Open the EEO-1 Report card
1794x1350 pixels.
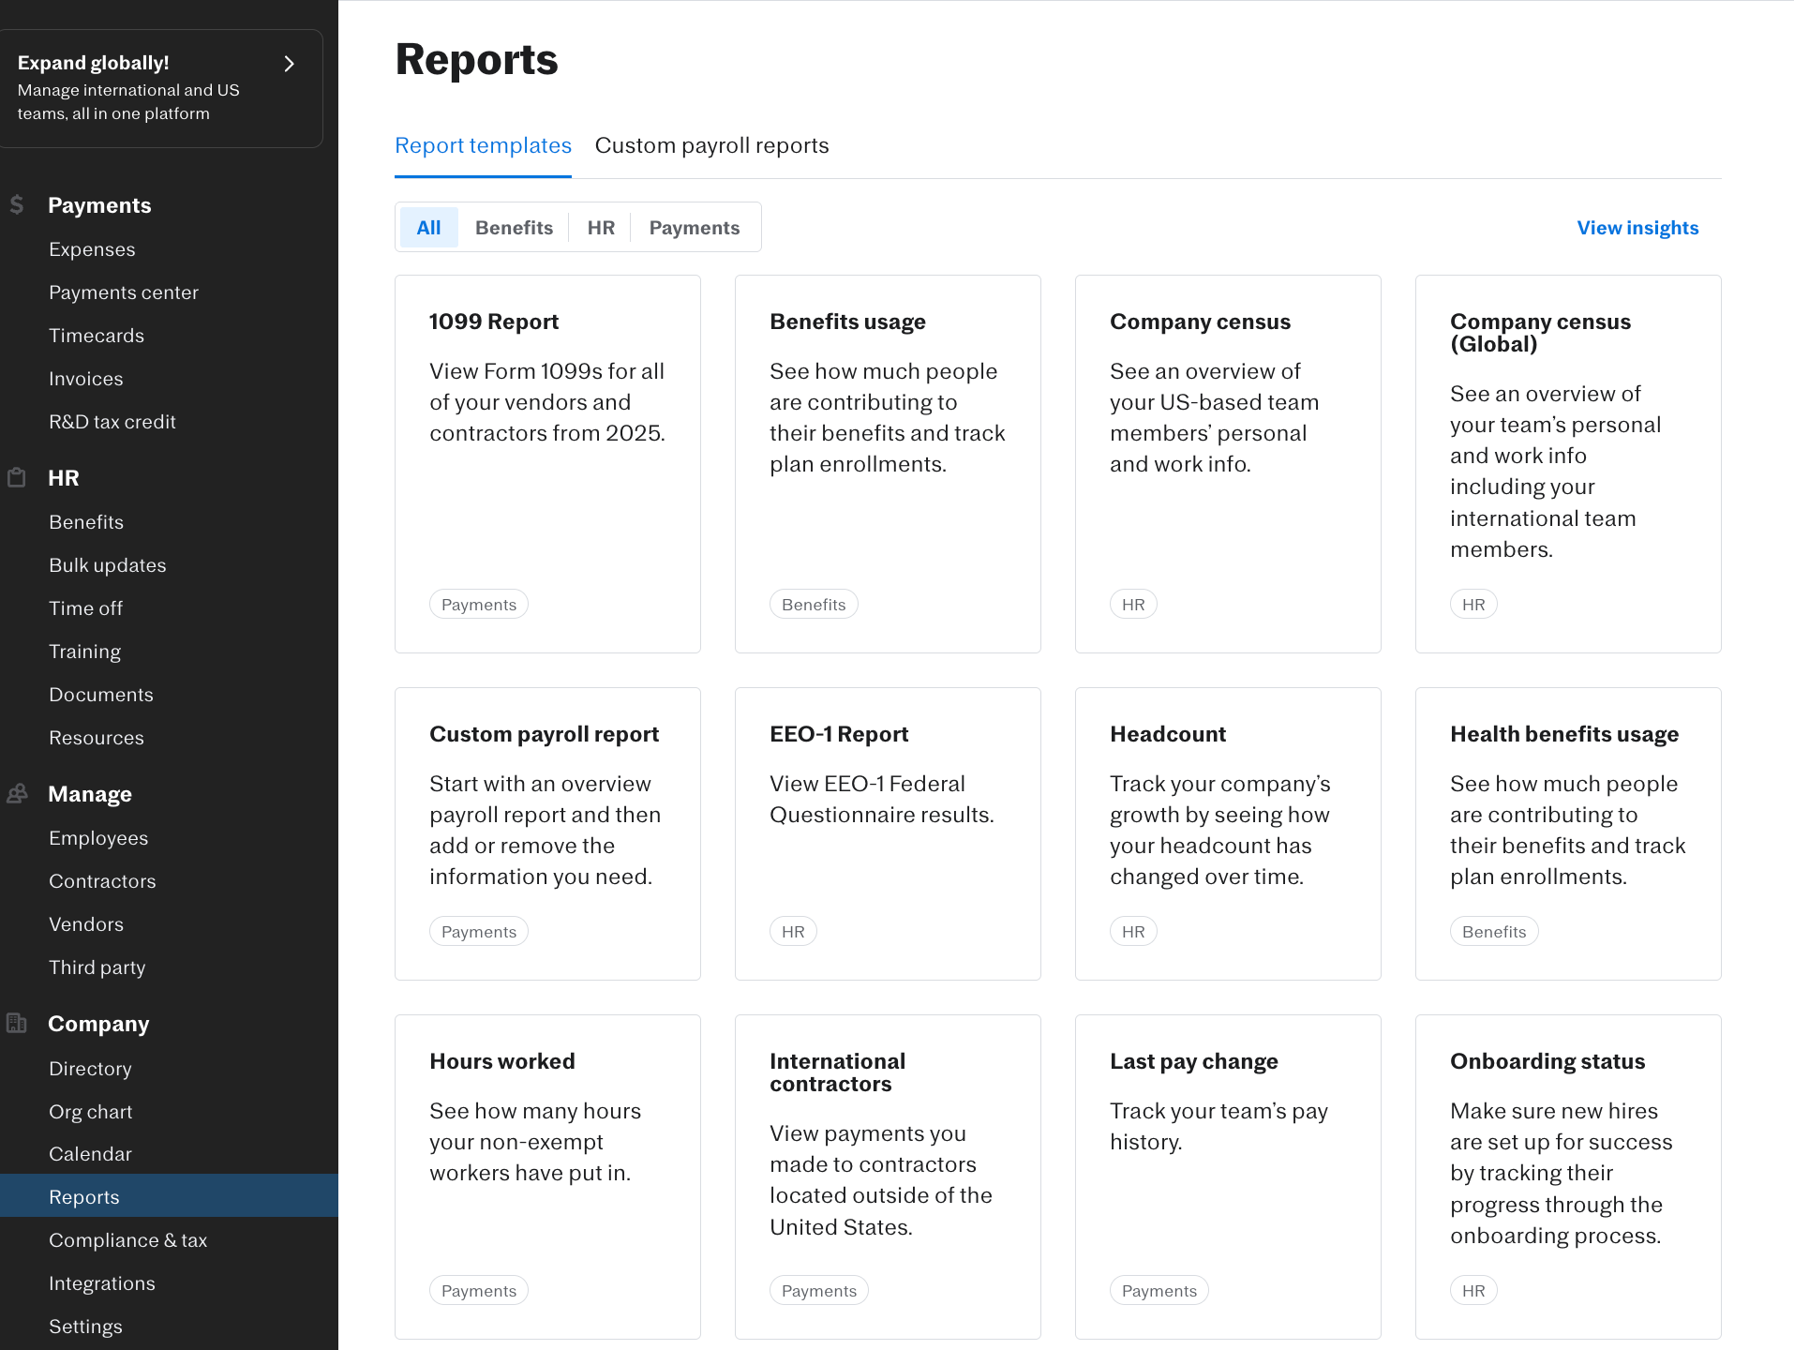[x=888, y=832]
